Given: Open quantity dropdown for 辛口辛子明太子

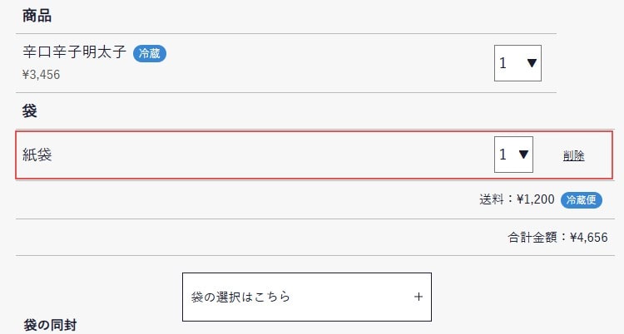Looking at the screenshot, I should [x=518, y=63].
